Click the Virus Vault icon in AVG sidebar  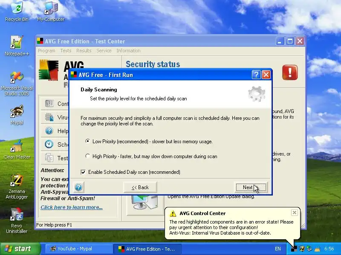(49, 117)
